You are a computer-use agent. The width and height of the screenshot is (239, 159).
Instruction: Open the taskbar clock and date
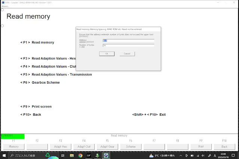(223, 156)
